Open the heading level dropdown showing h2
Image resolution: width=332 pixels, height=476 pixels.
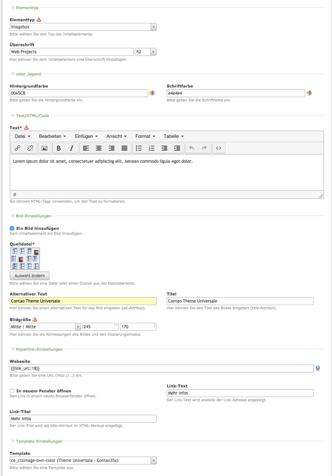pyautogui.click(x=146, y=51)
